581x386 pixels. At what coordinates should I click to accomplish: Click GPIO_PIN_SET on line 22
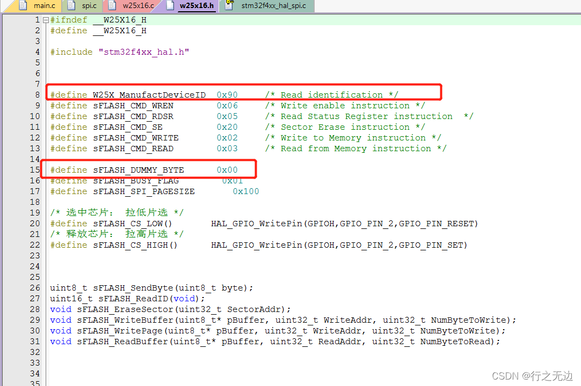tap(431, 246)
